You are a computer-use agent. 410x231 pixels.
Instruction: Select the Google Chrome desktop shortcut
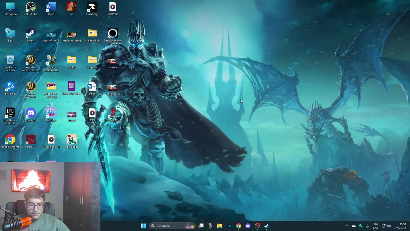(10, 141)
